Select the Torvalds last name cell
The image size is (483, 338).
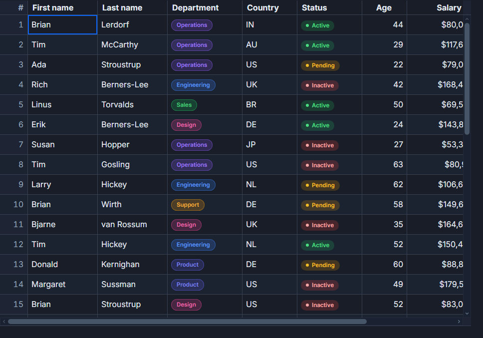(x=132, y=104)
